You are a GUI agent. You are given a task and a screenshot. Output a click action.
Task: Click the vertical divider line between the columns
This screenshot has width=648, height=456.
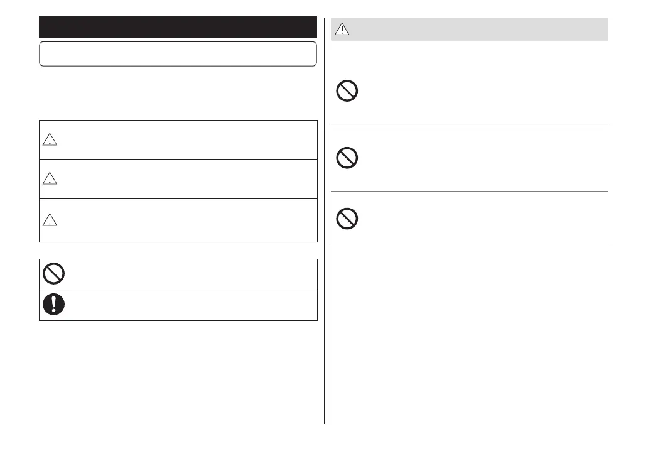pos(325,251)
